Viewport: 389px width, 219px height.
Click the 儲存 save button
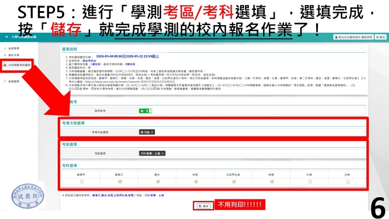tap(203, 206)
